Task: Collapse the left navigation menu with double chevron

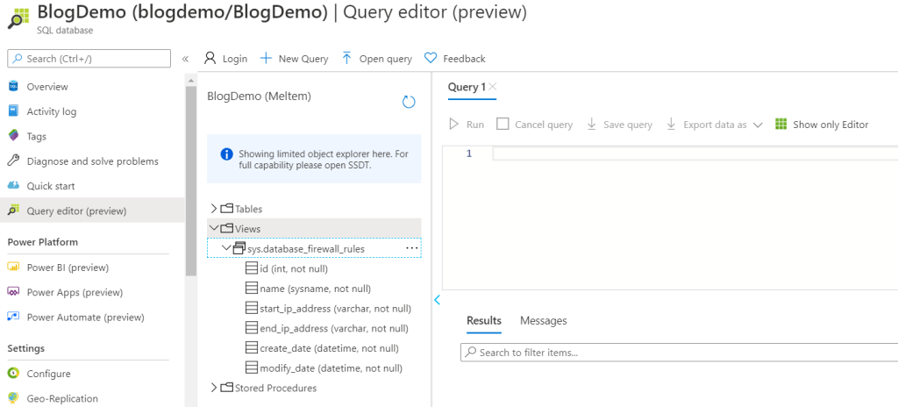Action: point(185,59)
